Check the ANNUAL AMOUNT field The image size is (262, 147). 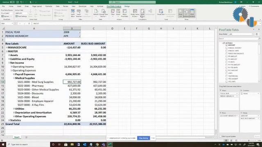[x=226, y=48]
